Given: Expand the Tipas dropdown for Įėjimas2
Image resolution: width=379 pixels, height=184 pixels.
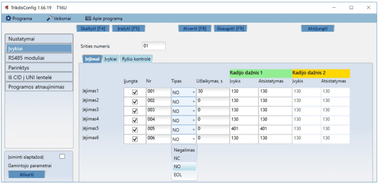Looking at the screenshot, I should coord(183,102).
